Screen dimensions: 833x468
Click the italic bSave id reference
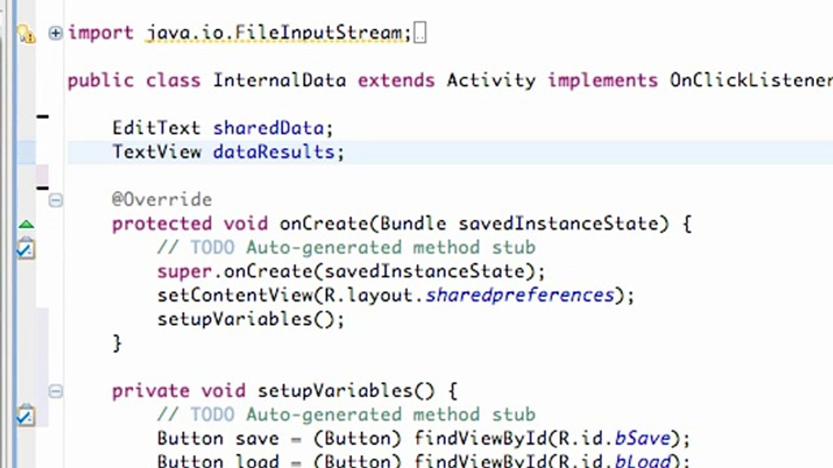[642, 439]
